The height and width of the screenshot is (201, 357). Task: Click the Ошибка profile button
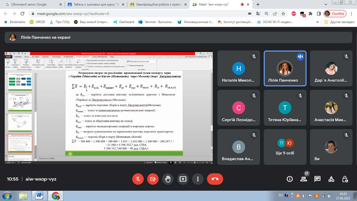point(335,14)
